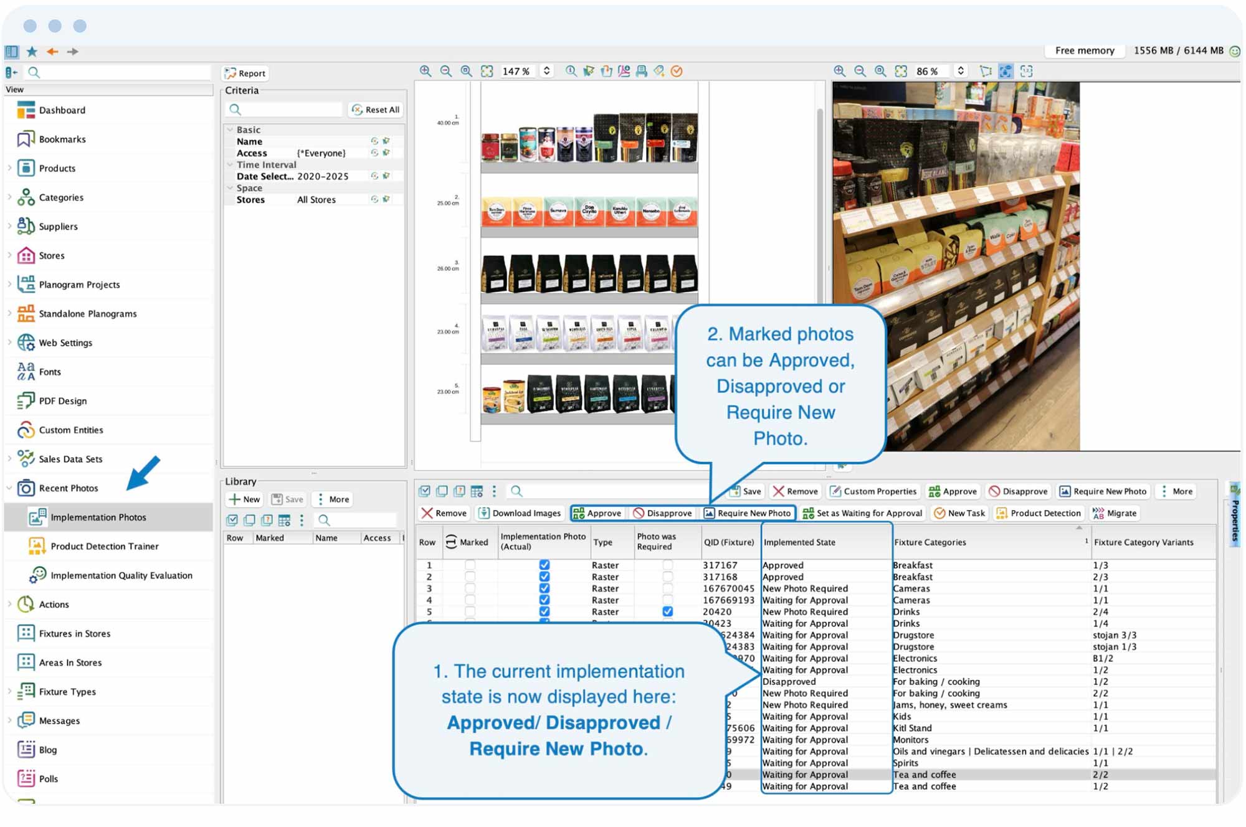Click Migrate button
Screen dimensions: 1246x827
pos(1115,513)
